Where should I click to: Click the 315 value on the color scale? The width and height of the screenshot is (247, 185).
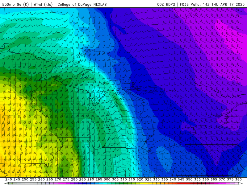132,179
